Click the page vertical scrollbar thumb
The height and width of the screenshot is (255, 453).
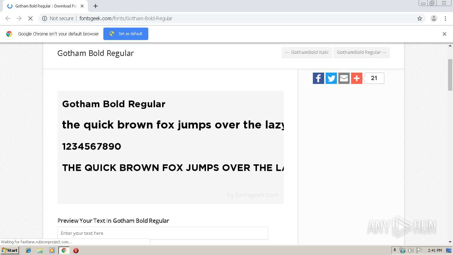(450, 75)
